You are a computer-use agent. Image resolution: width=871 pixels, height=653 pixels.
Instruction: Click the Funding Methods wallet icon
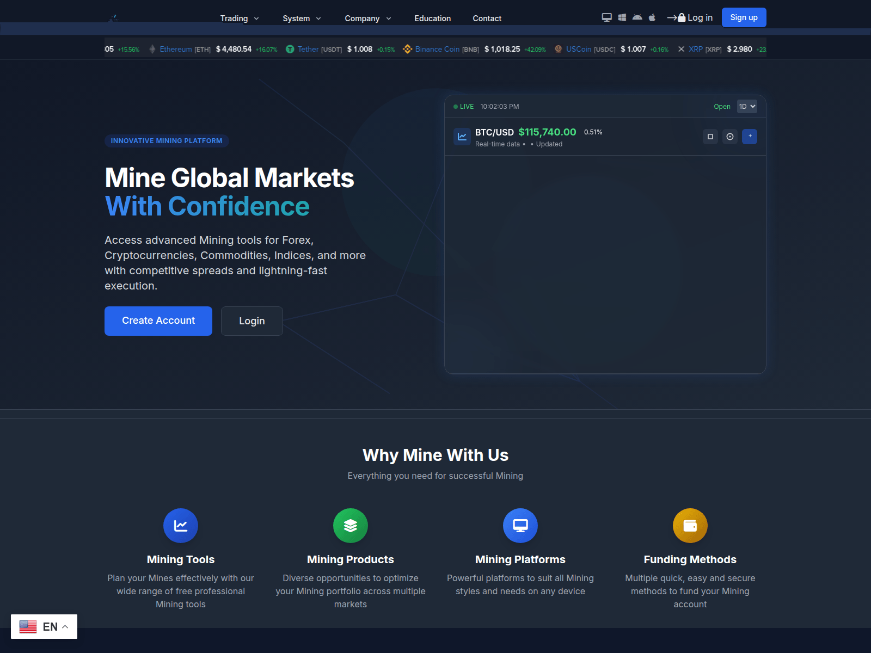tap(690, 526)
